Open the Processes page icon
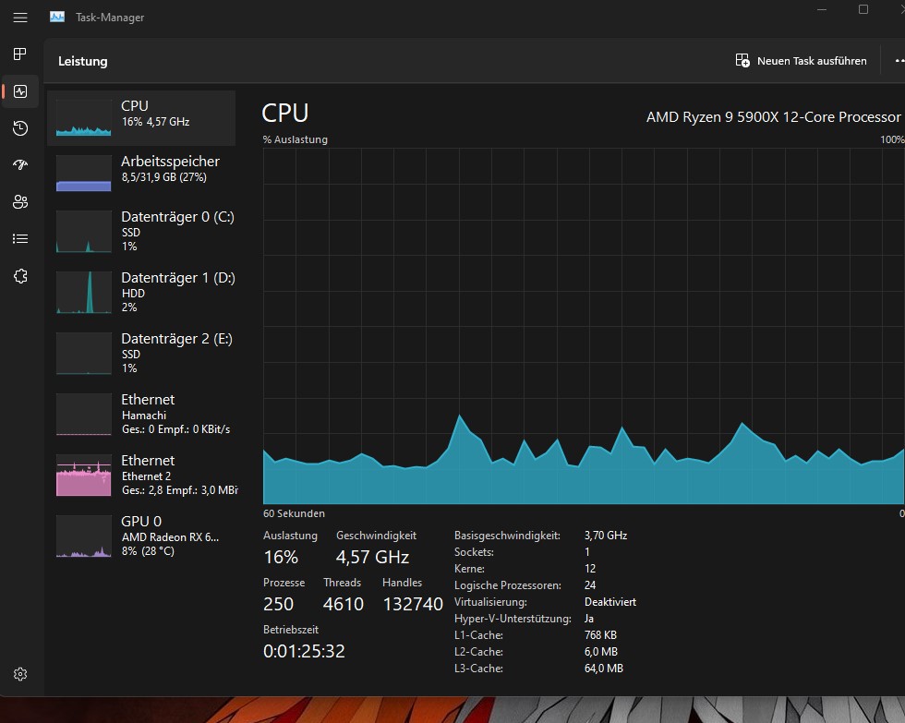The width and height of the screenshot is (905, 723). pos(20,54)
